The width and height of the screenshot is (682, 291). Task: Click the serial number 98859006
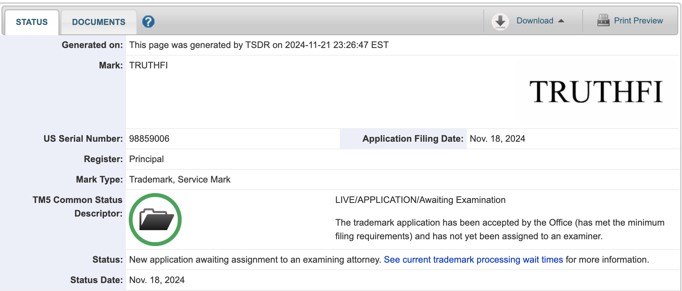[x=149, y=139]
